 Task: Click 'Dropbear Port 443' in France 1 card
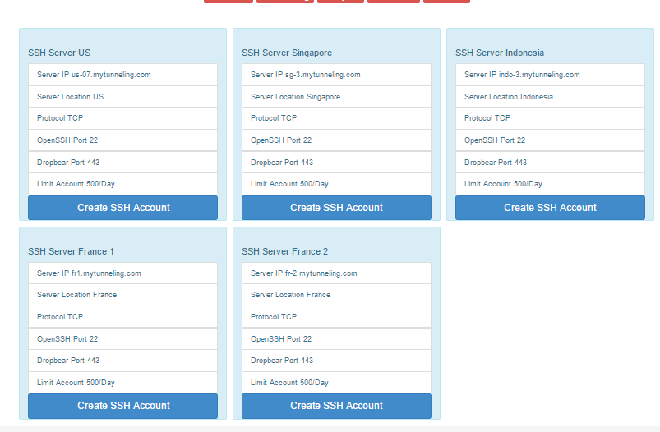[x=123, y=361]
